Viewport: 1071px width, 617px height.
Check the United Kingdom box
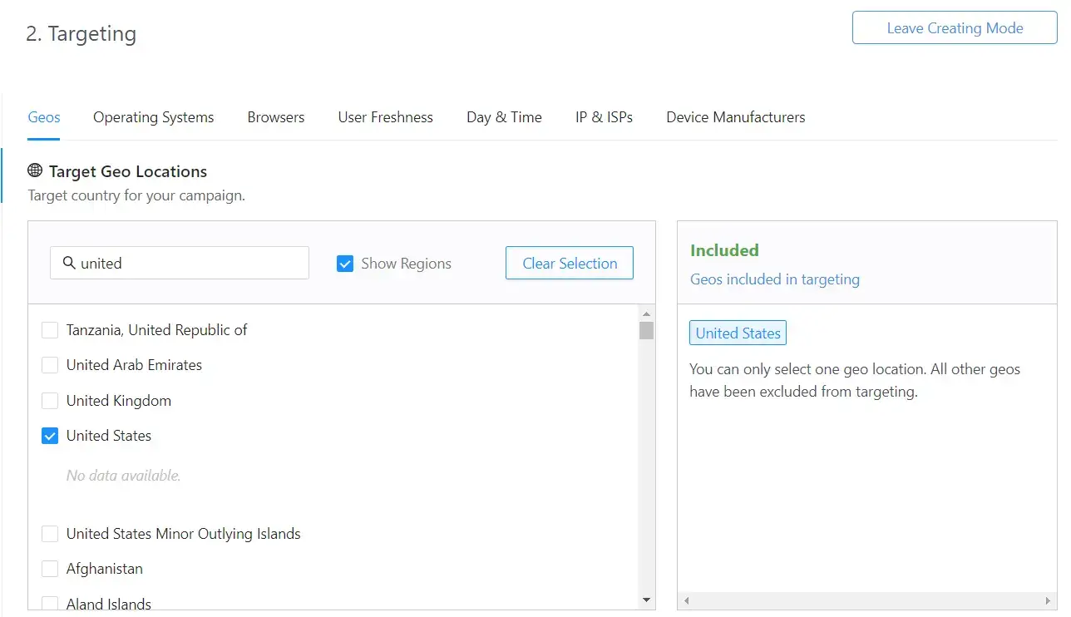click(x=50, y=401)
